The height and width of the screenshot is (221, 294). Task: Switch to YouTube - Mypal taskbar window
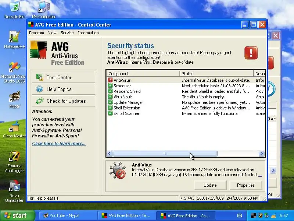coord(68,215)
